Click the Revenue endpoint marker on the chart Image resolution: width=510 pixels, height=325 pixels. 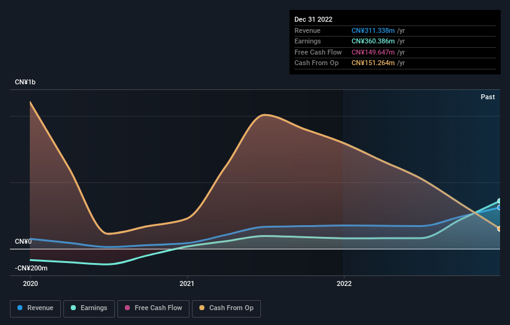tap(499, 208)
